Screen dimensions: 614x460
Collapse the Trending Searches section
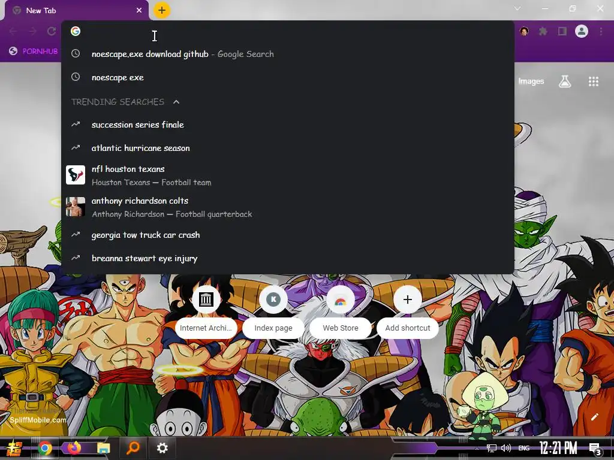[176, 102]
